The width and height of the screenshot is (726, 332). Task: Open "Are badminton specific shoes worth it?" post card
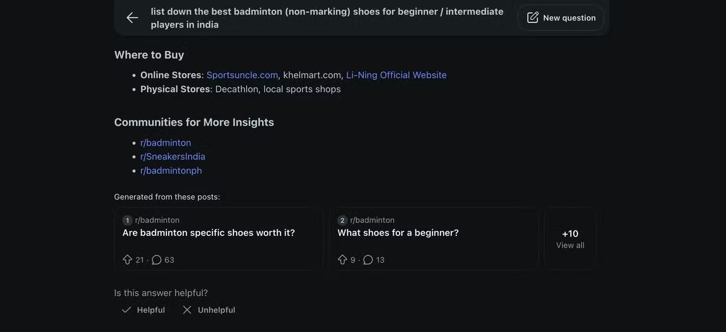click(x=209, y=232)
